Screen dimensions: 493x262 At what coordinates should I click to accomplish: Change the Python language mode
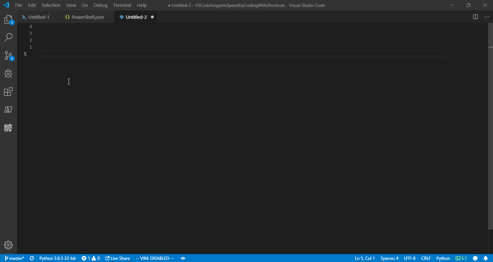point(443,258)
